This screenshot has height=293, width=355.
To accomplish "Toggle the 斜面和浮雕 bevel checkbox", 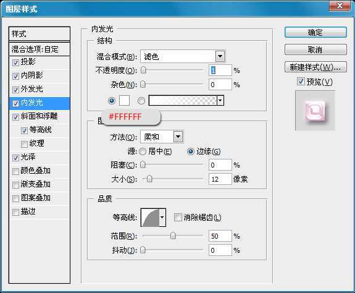I will click(15, 117).
